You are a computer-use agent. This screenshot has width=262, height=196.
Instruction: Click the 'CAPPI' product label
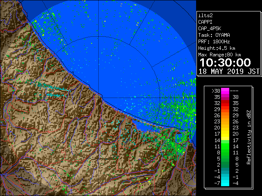tap(205, 22)
